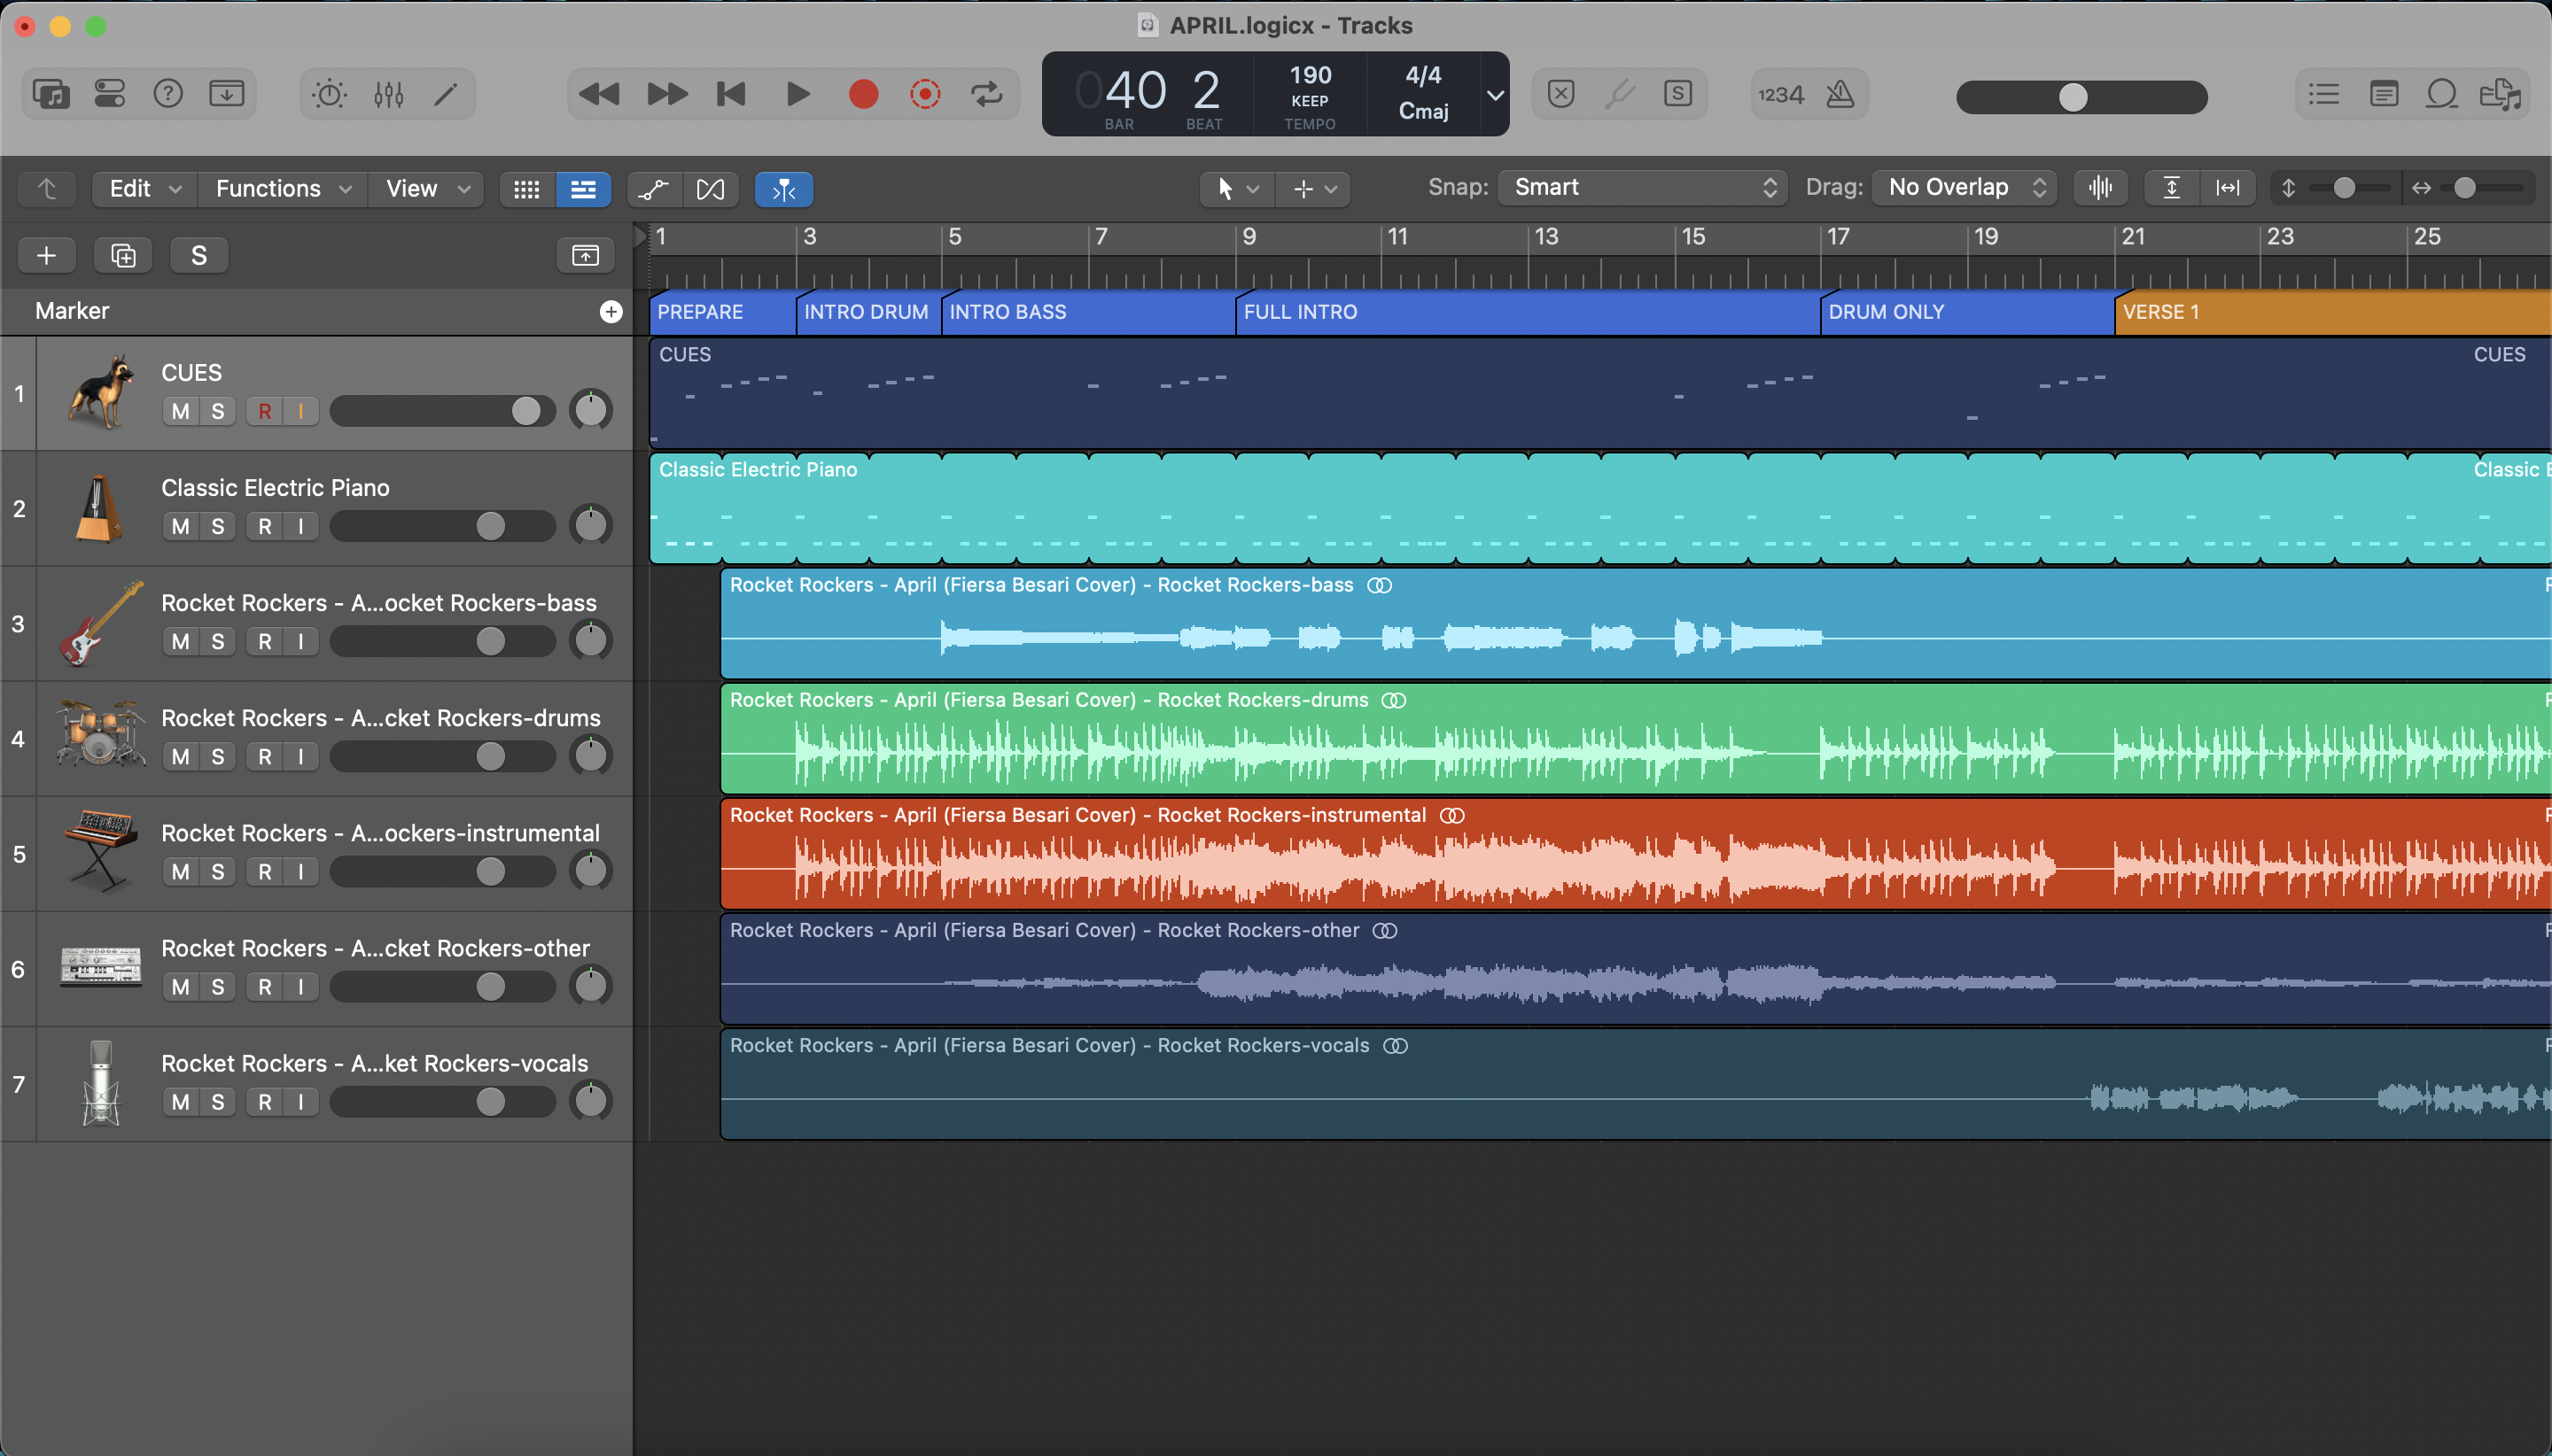
Task: Click the master volume slider
Action: (2081, 97)
